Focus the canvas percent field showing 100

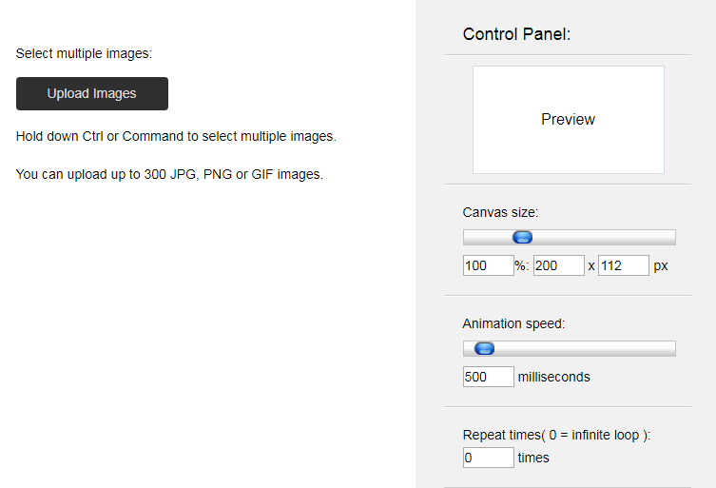coord(489,265)
